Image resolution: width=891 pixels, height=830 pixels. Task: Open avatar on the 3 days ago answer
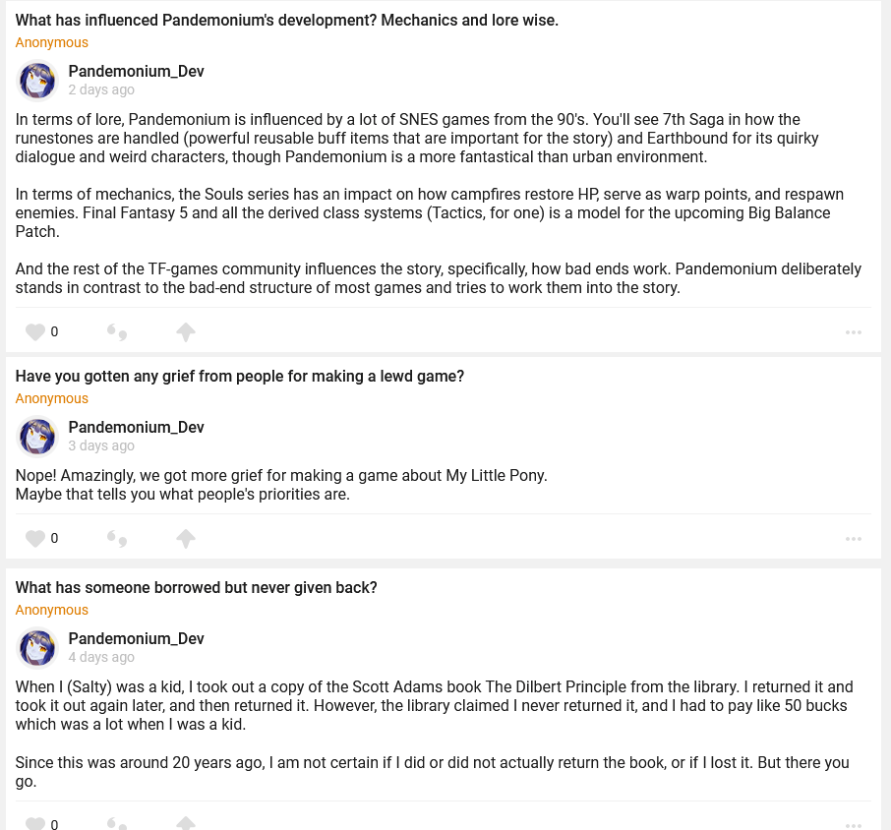tap(38, 437)
